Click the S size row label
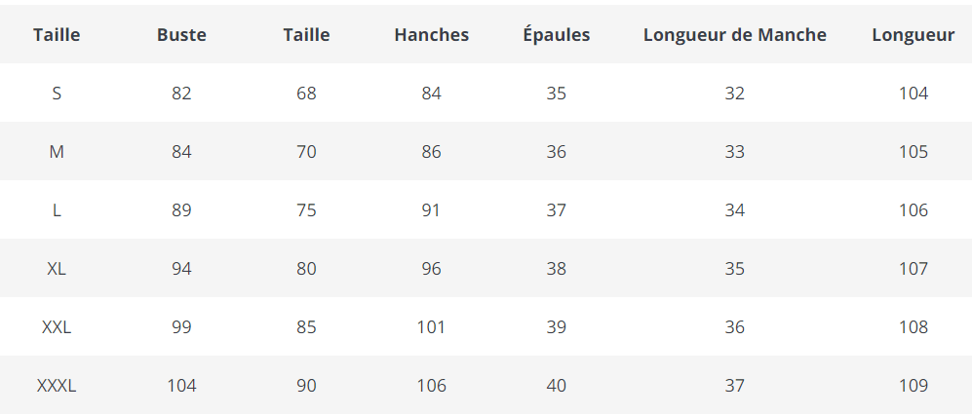 57,94
